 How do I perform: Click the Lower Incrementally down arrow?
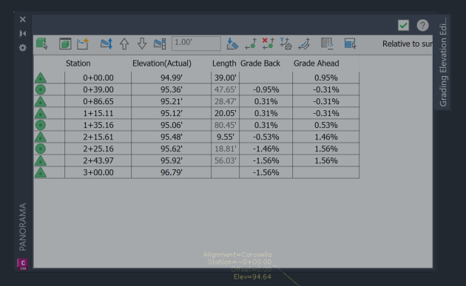142,44
